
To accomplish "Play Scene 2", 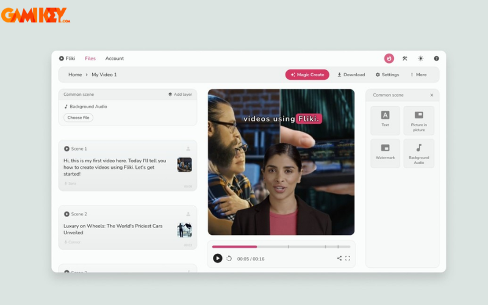I will [x=66, y=214].
